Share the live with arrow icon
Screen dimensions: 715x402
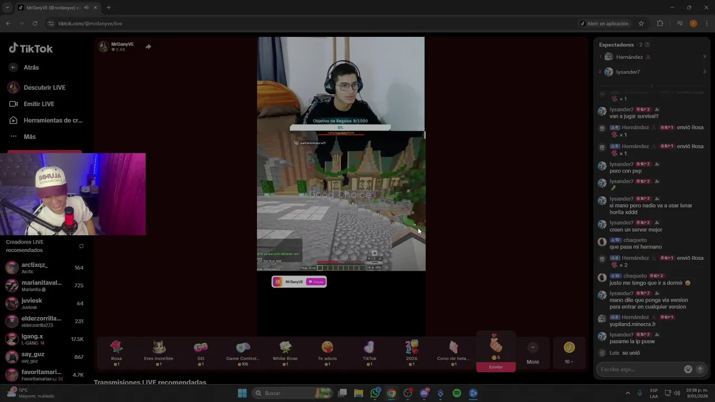pyautogui.click(x=148, y=46)
